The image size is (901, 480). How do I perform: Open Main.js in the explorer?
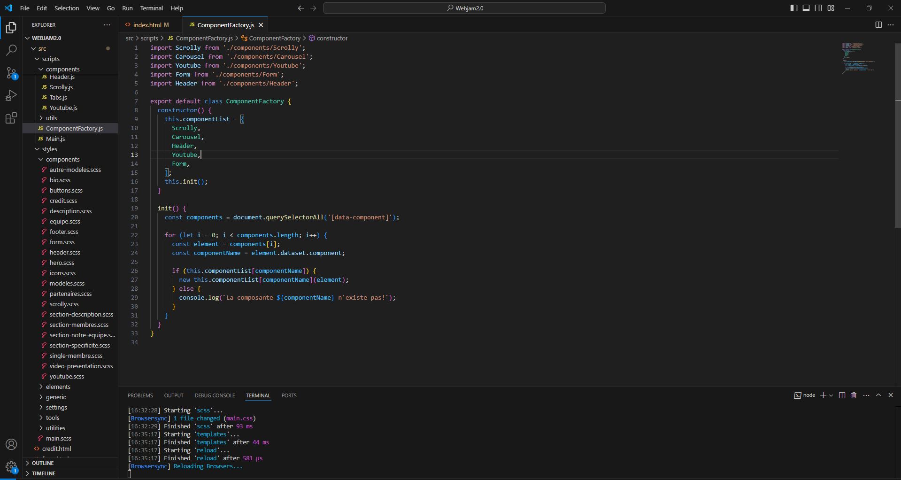coord(70,139)
